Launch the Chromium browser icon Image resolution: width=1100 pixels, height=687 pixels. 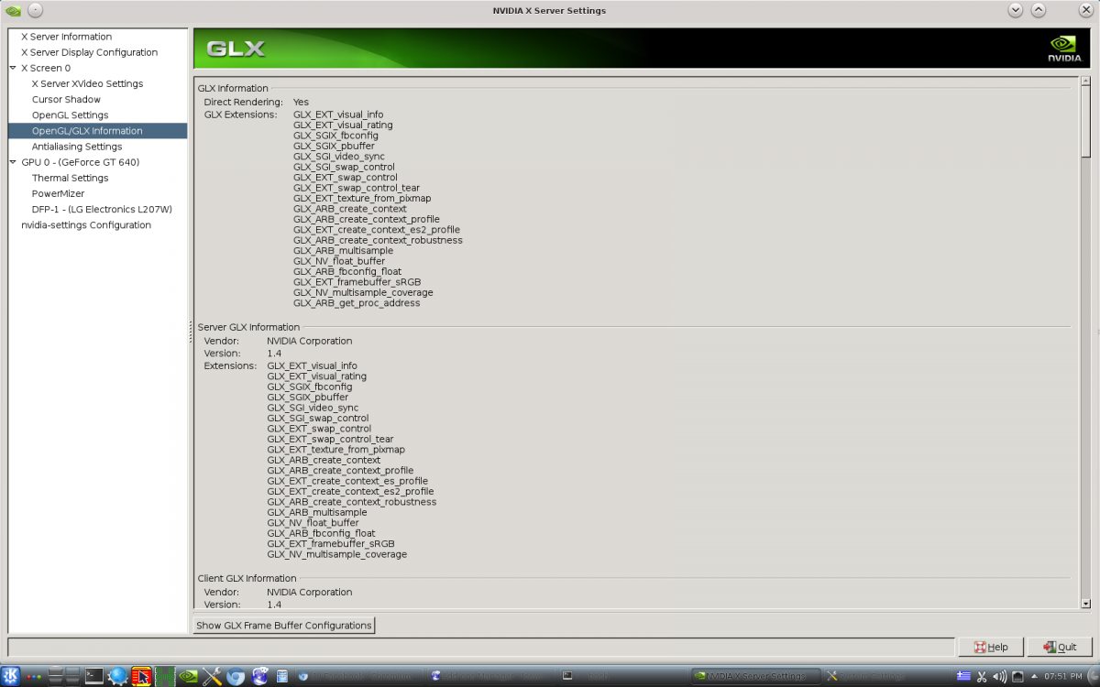point(236,676)
